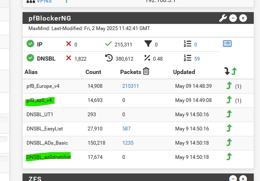Click the DNSBL history clock icon
The height and width of the screenshot is (181, 260).
click(109, 58)
